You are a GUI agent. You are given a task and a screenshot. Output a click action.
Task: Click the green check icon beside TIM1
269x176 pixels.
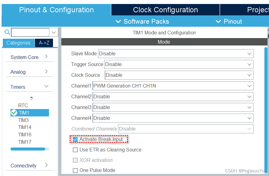(x=14, y=113)
